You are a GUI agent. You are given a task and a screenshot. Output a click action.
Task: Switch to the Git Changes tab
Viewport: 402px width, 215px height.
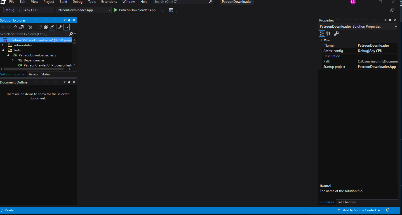click(x=346, y=202)
